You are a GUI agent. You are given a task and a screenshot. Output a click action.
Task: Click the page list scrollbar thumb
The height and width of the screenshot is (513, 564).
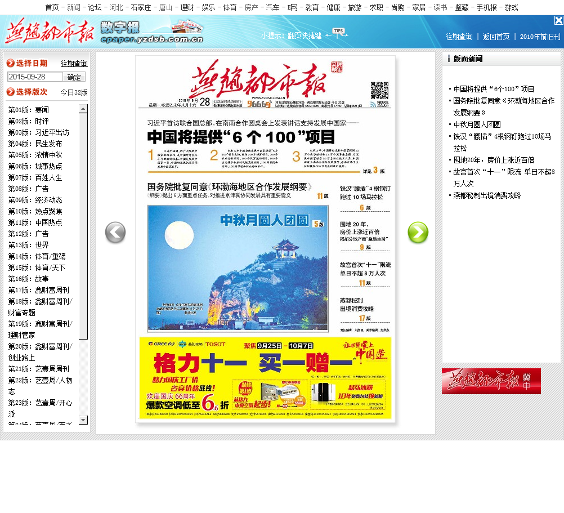(83, 226)
